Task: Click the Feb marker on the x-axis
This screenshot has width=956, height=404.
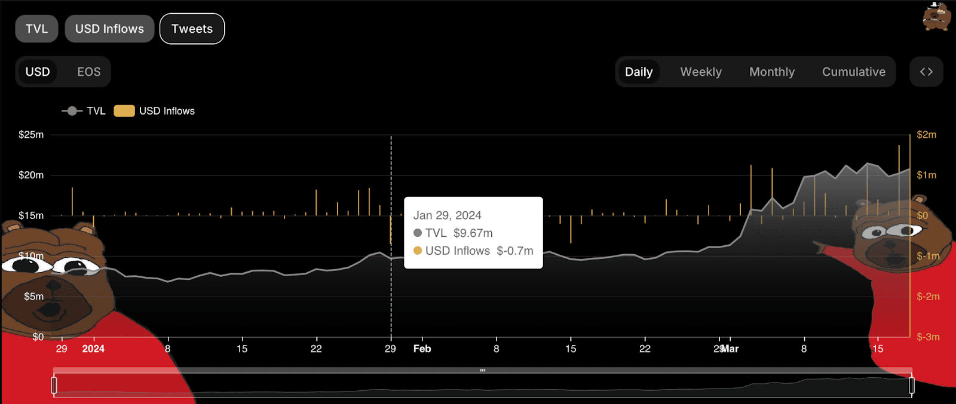Action: pos(422,349)
